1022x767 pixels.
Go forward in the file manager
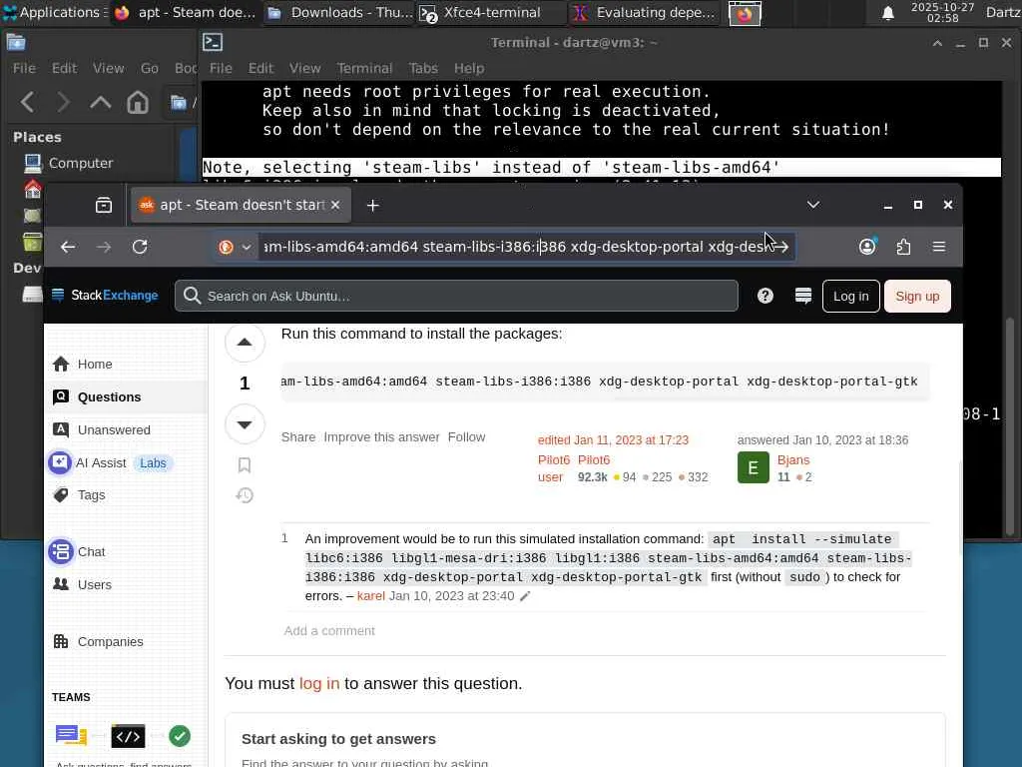63,102
